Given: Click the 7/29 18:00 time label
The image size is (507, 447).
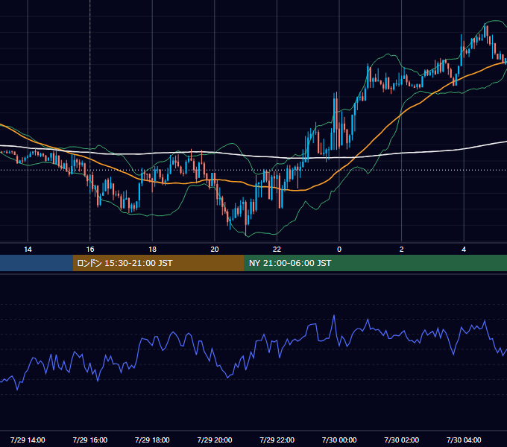Looking at the screenshot, I should [152, 440].
